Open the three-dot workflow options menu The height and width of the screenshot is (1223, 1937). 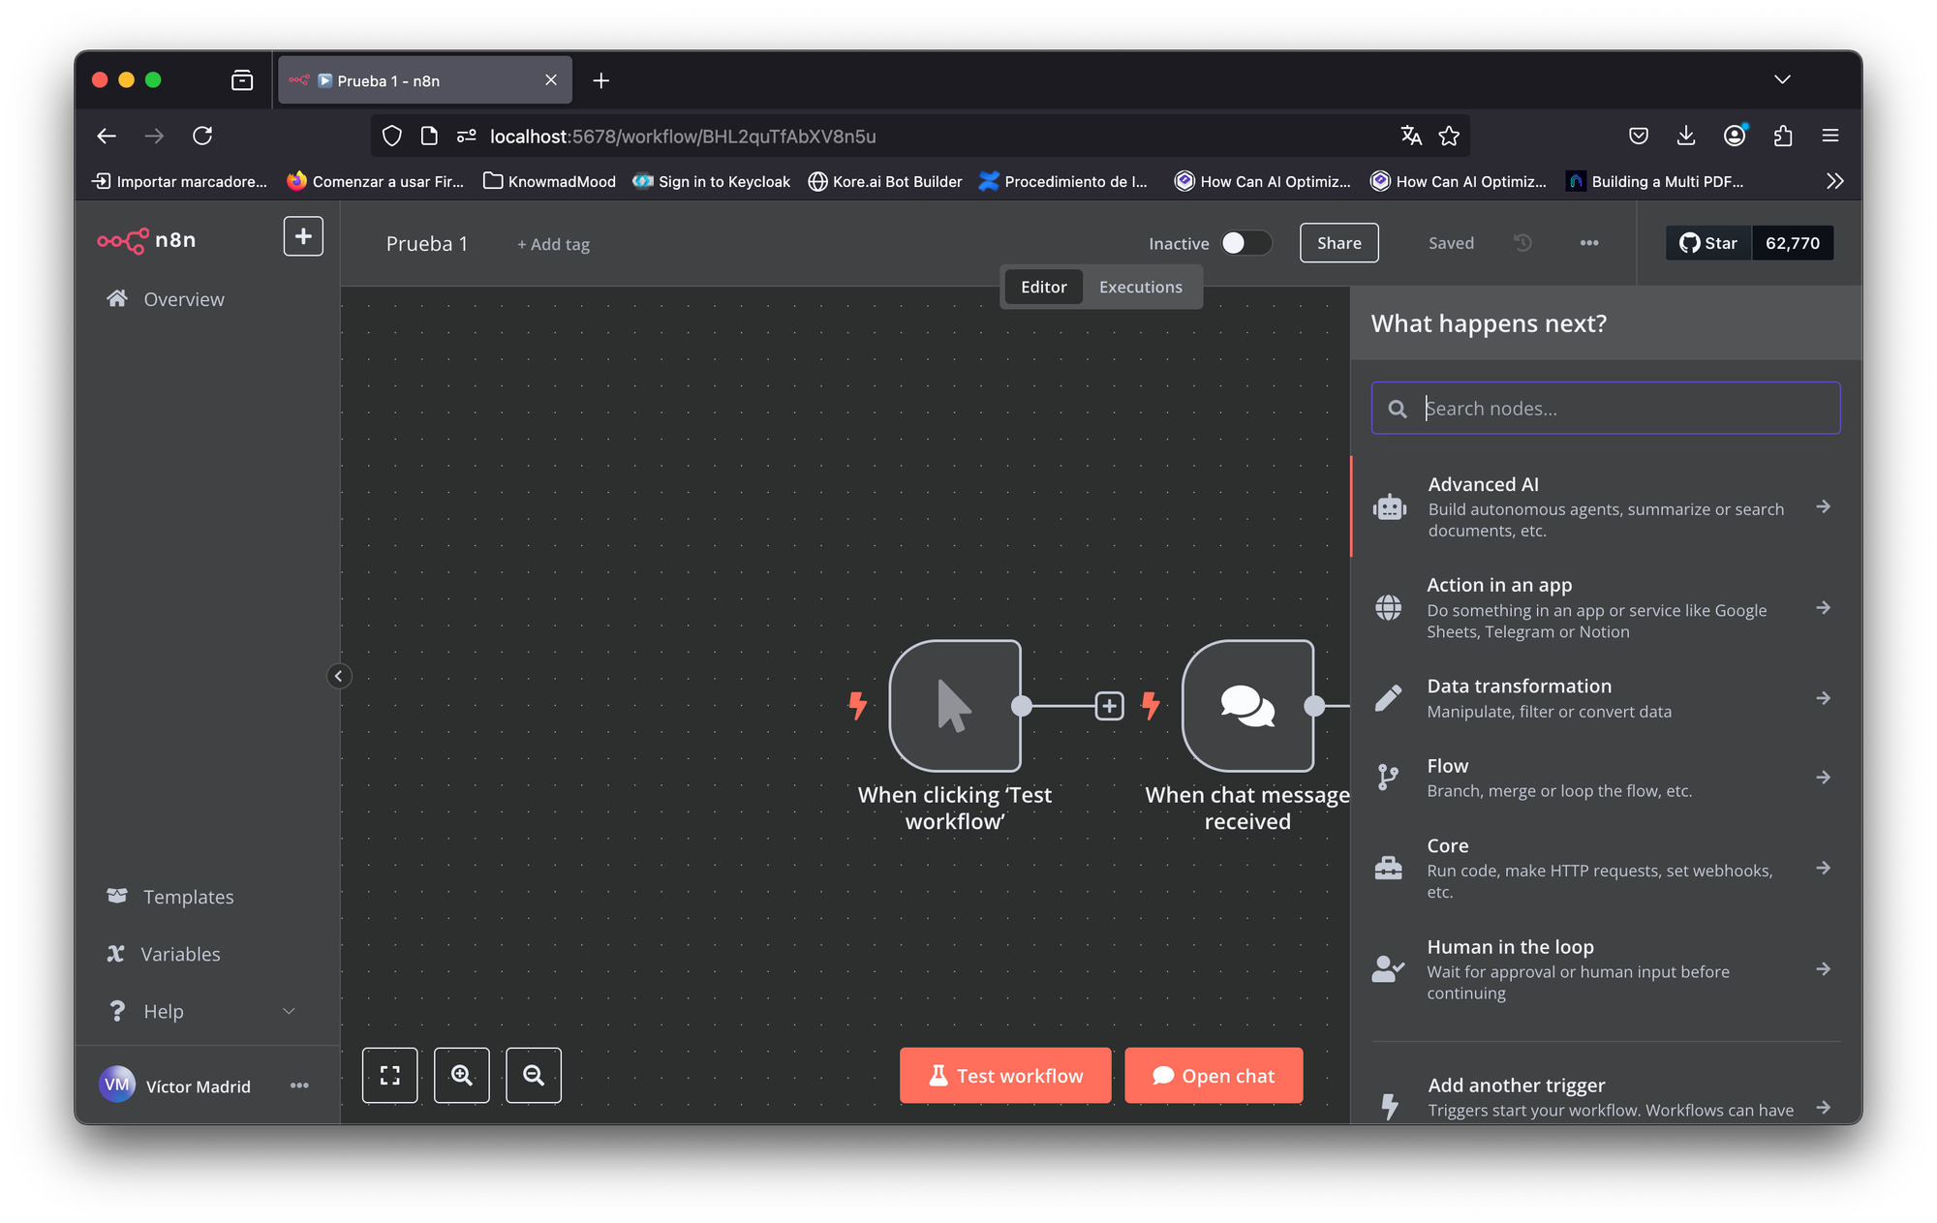tap(1588, 243)
